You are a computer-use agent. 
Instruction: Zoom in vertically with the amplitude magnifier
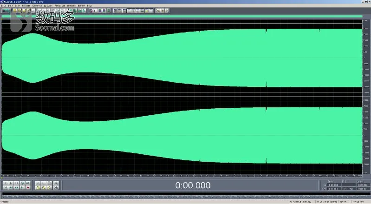tap(56, 183)
